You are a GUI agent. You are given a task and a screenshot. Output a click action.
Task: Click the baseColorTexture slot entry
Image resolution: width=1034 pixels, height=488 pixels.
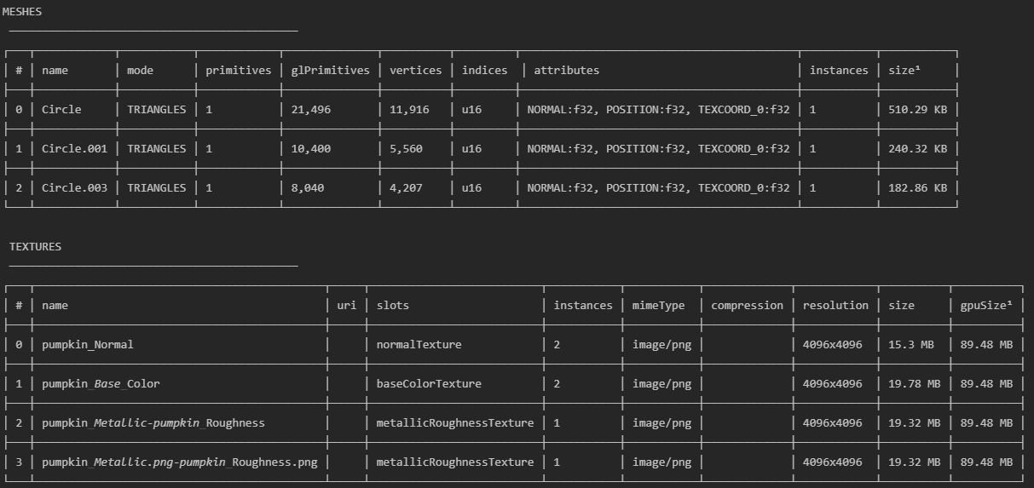coord(429,384)
